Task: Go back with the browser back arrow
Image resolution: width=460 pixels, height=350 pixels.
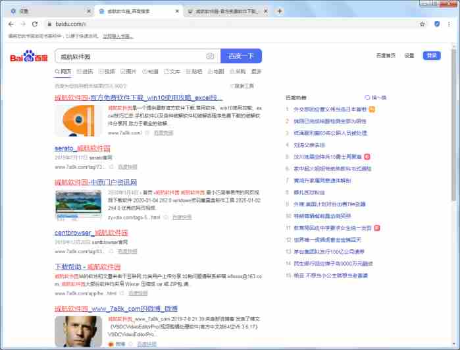Action: (11, 24)
